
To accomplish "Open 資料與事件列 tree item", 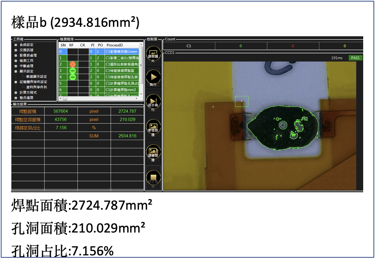I will [x=36, y=87].
